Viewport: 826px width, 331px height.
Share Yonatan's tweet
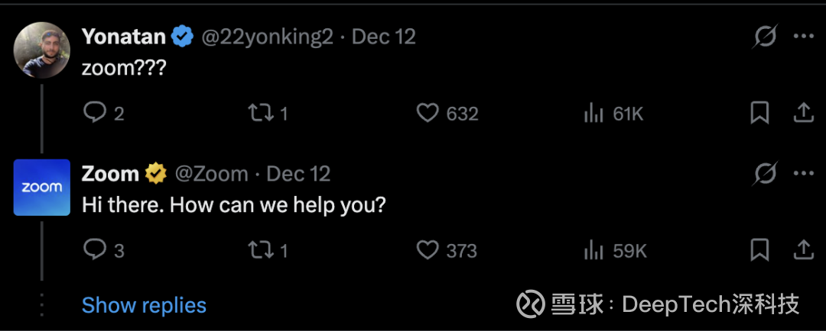(803, 114)
